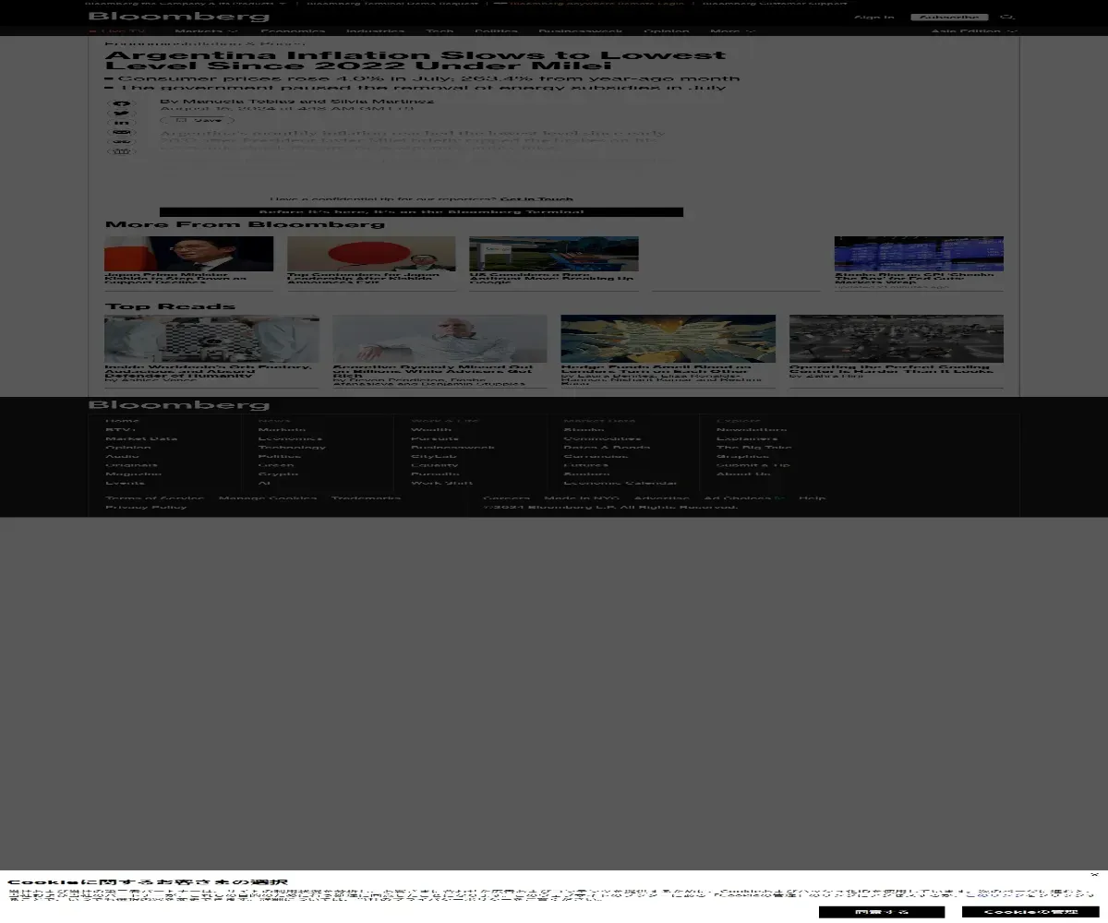
Task: Click the Bloomberg logo in the footer
Action: pos(179,405)
